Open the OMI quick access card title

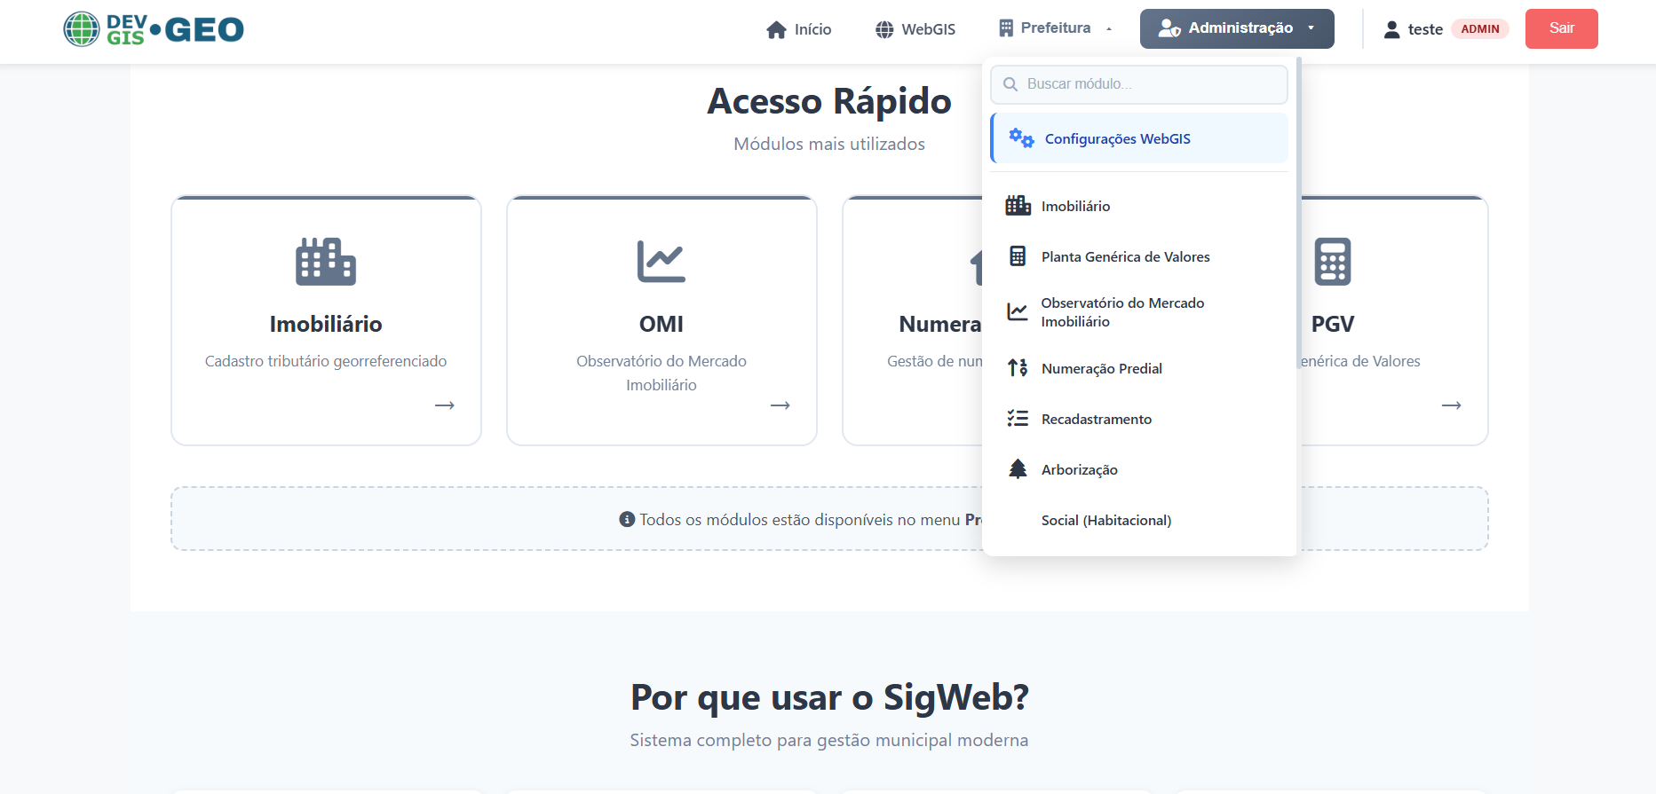662,325
